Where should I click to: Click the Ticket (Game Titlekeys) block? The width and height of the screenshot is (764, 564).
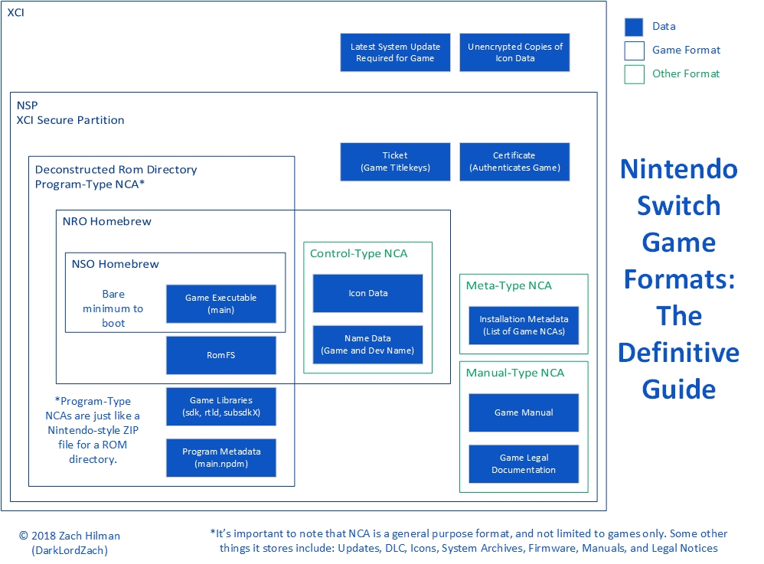coord(395,161)
